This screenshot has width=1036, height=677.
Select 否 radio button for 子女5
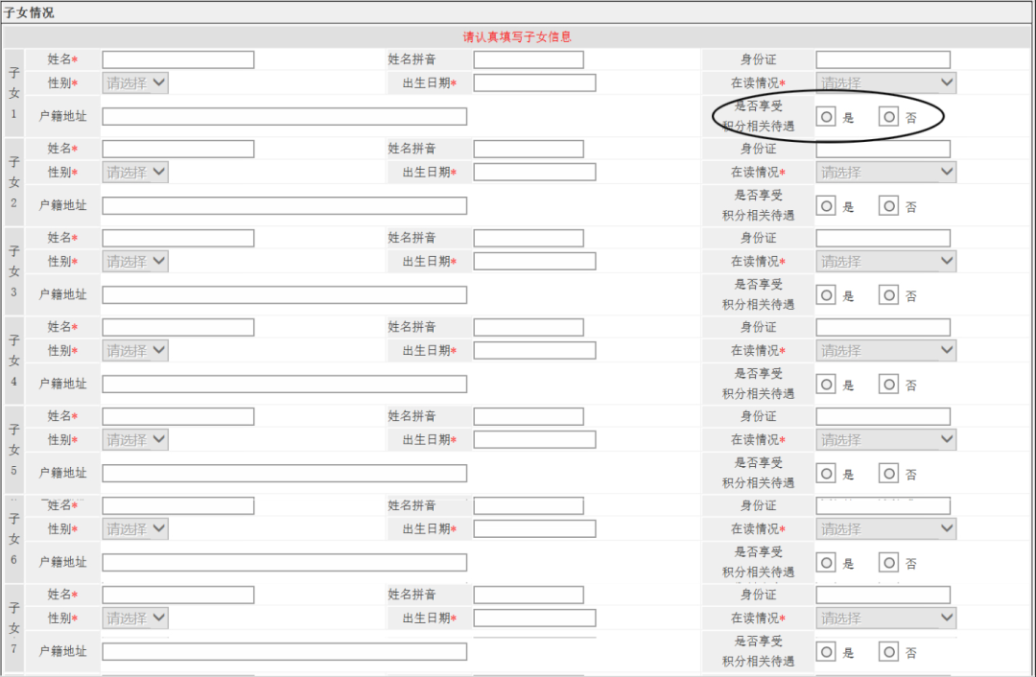pos(889,474)
